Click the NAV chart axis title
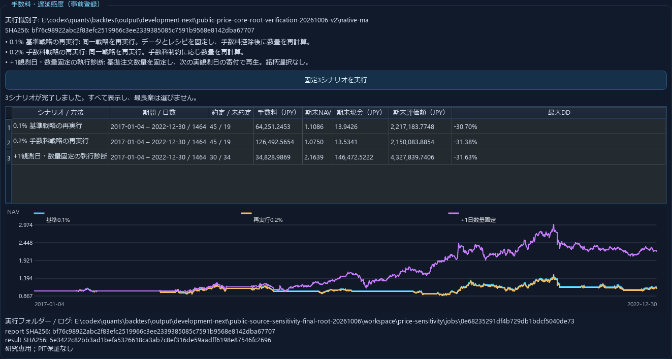The height and width of the screenshot is (359, 672). [x=13, y=212]
